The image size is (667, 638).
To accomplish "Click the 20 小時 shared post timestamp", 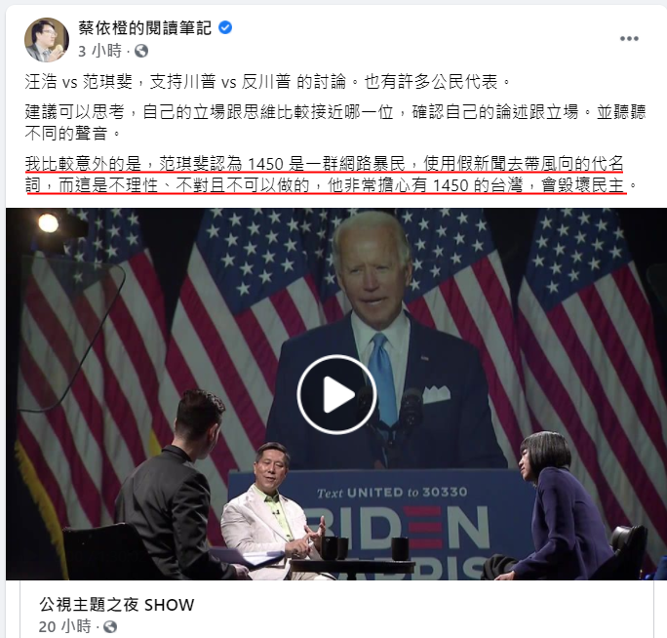I will click(64, 626).
